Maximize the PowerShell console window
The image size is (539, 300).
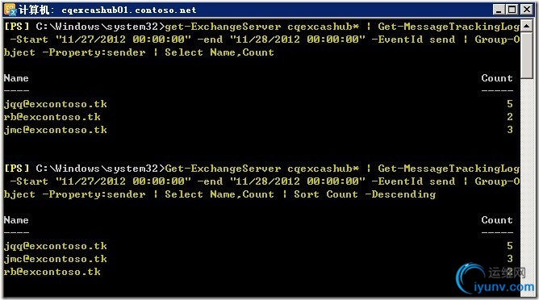pos(512,10)
